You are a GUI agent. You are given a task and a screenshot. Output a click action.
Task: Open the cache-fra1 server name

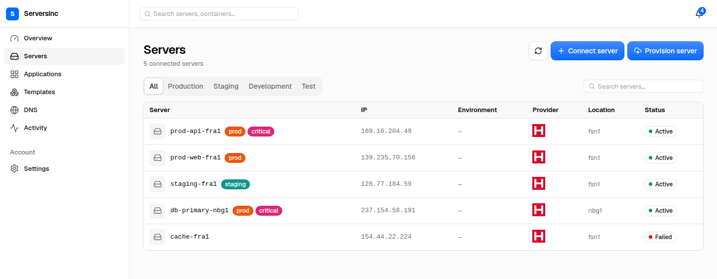(190, 237)
